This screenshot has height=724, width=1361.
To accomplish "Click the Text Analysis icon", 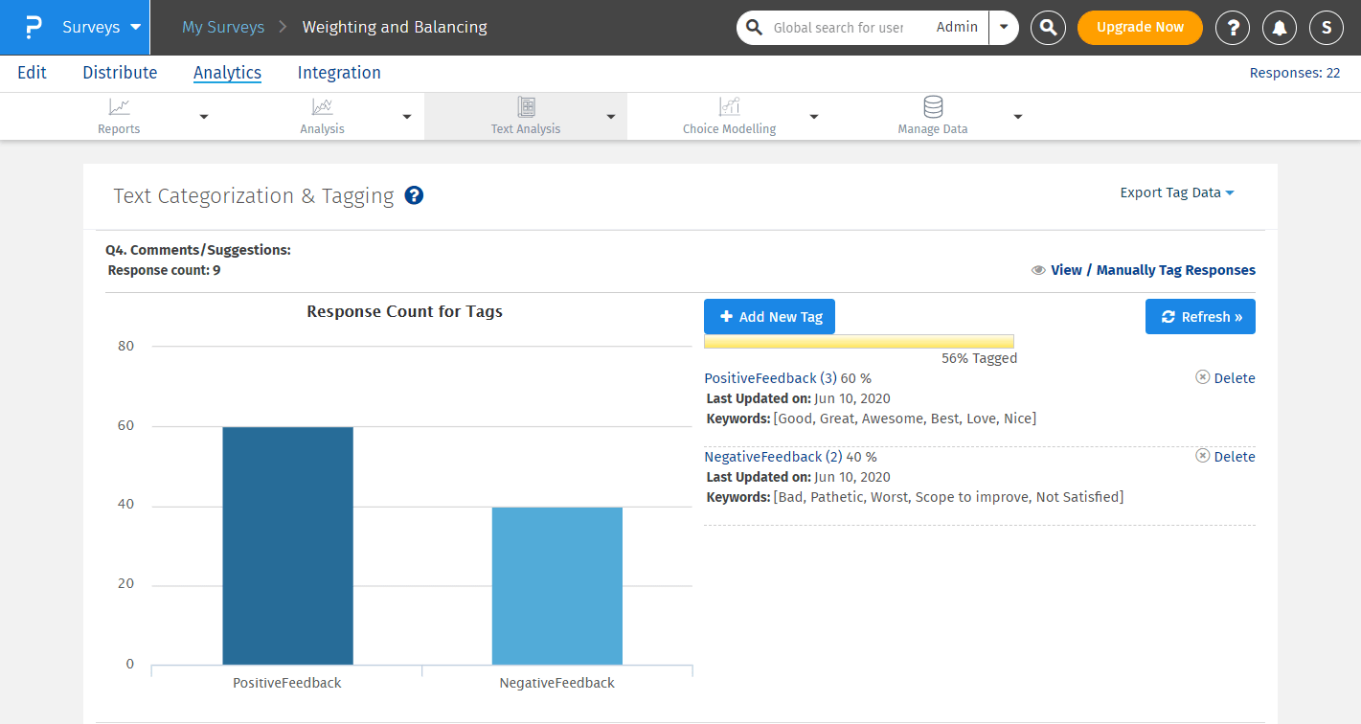I will click(x=526, y=107).
